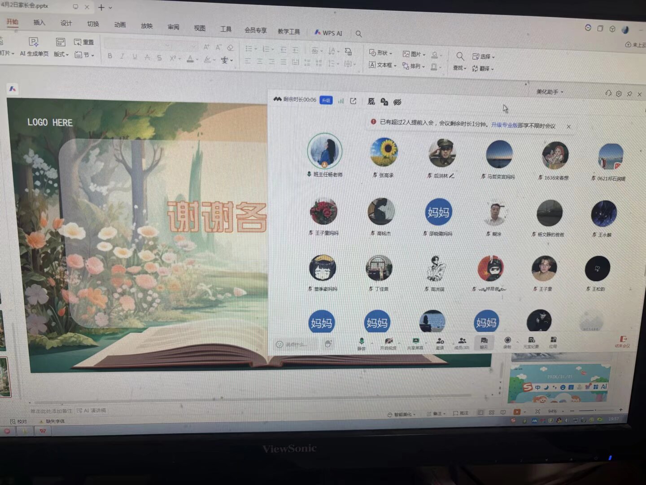The width and height of the screenshot is (646, 485).
Task: Toggle the microphone mute button
Action: click(x=362, y=342)
